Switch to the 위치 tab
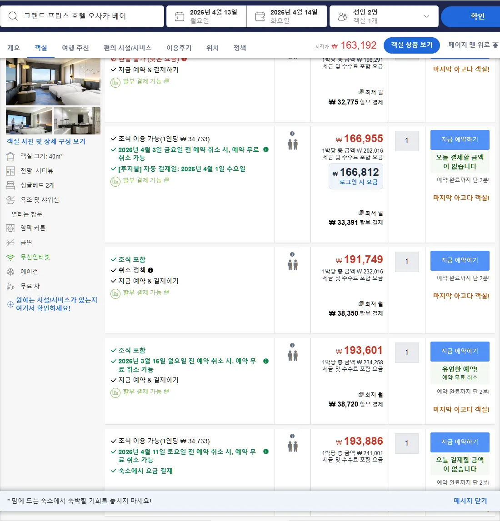 [212, 48]
